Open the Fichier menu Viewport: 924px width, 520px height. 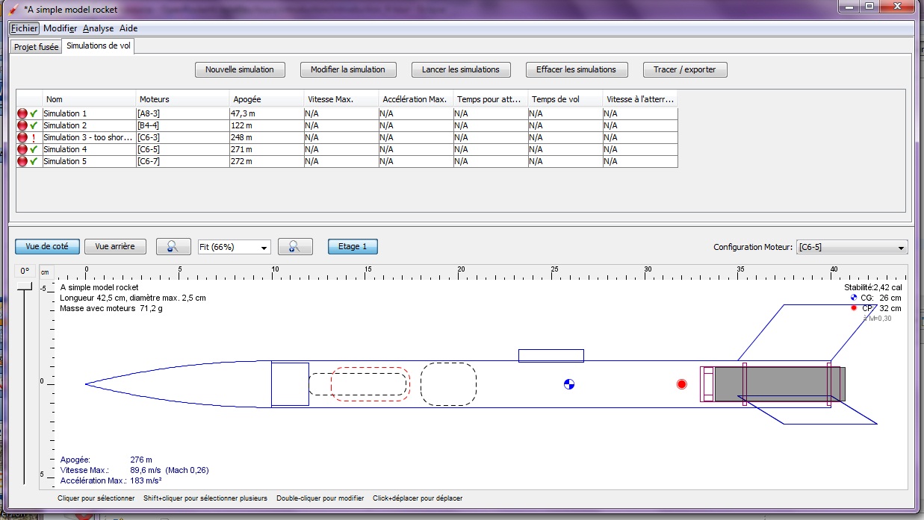tap(24, 28)
